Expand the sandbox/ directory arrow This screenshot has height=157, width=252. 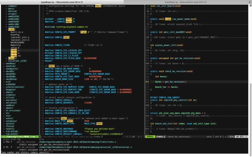click(x=4, y=63)
